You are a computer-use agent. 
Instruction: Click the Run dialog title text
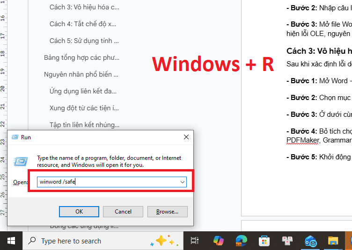tap(26, 137)
